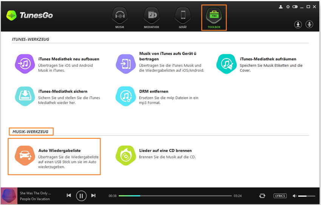Viewport: 321px width, 205px height.
Task: Click the iTunes-Mediathek aufräumen broom icon
Action: [x=227, y=64]
